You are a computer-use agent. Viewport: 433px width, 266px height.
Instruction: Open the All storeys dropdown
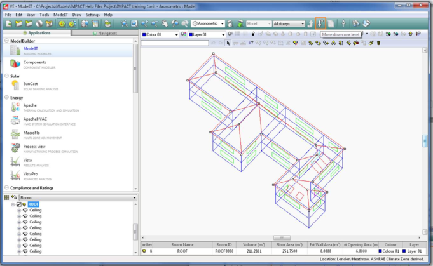[289, 23]
